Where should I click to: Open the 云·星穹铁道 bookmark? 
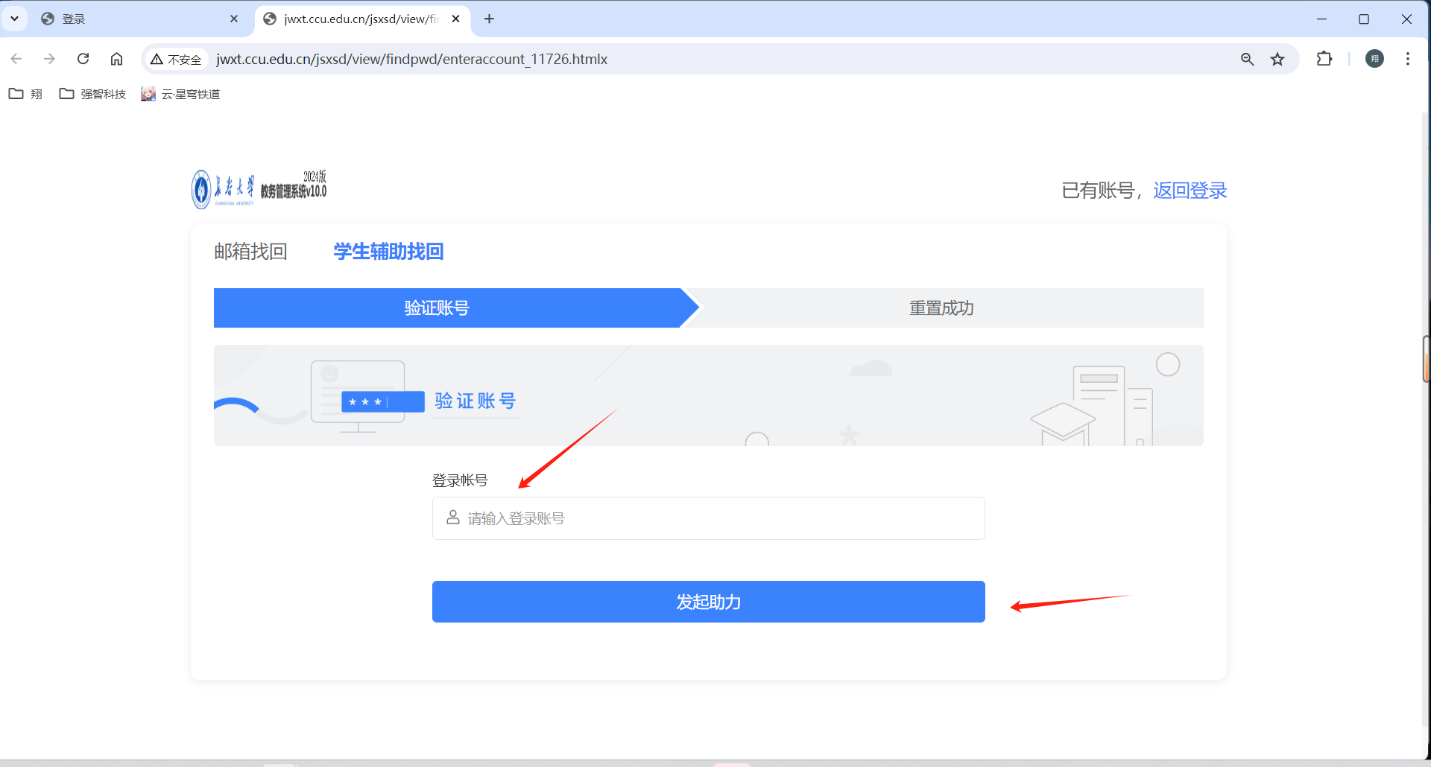[181, 94]
